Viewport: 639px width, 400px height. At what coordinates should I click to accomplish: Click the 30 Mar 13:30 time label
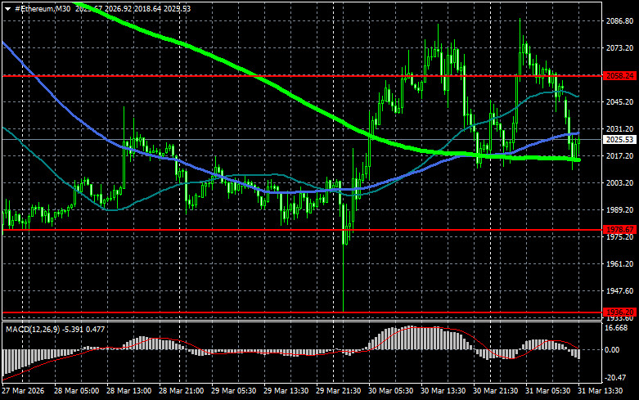(443, 391)
